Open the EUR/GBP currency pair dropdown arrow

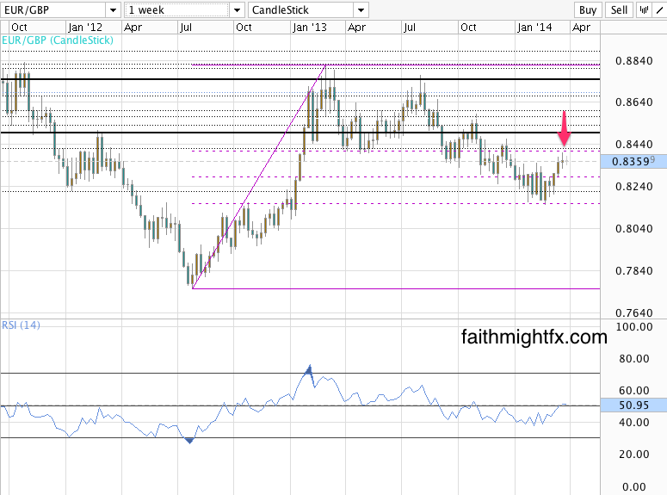pos(113,9)
